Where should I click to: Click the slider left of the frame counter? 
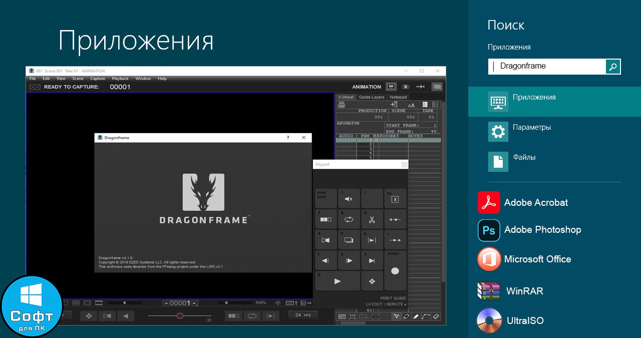(125, 302)
